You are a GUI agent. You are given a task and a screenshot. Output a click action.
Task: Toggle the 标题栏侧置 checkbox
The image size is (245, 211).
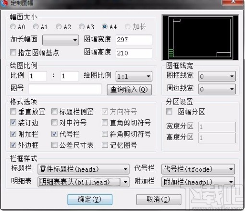coord(54,112)
